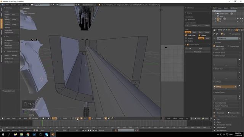Open the Window menu
The height and width of the screenshot is (137, 244).
21,5
